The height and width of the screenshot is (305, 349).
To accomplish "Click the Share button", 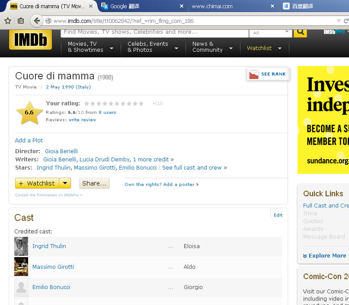I will [x=94, y=183].
